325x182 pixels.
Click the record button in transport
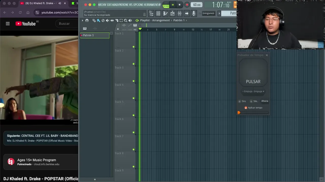click(187, 5)
